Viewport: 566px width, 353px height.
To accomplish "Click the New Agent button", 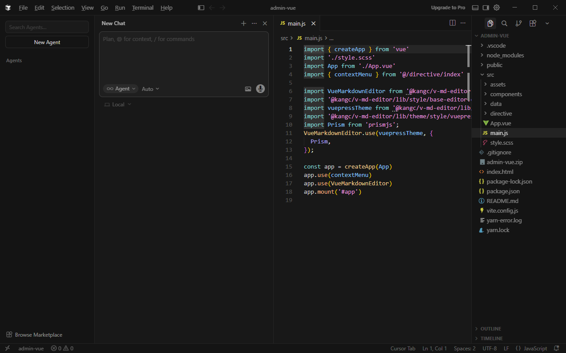I will pos(47,42).
